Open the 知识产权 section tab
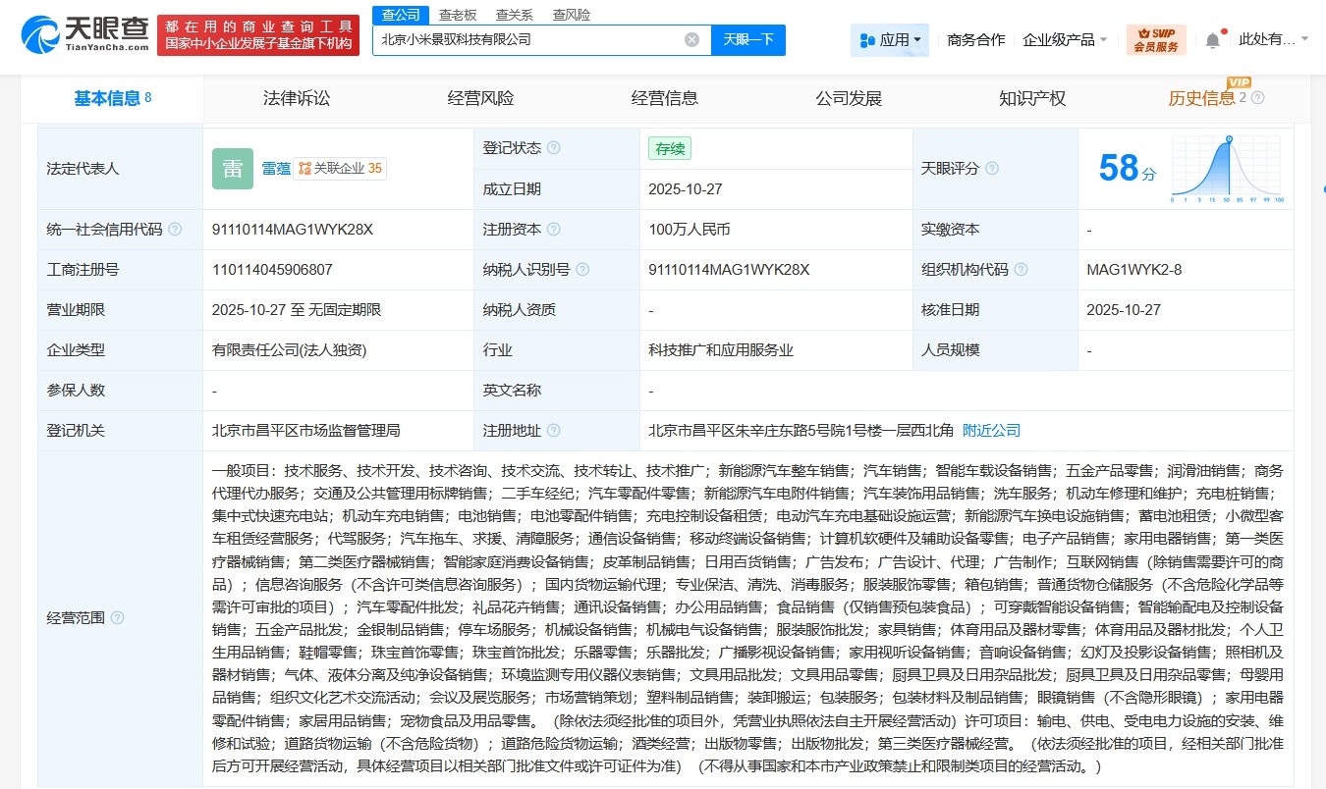Image resolution: width=1326 pixels, height=789 pixels. [x=1031, y=97]
